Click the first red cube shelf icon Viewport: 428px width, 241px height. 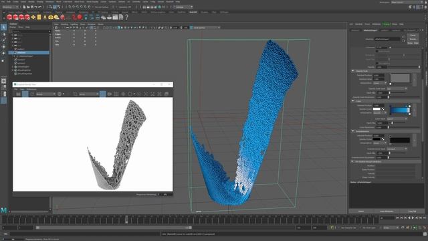[9, 17]
